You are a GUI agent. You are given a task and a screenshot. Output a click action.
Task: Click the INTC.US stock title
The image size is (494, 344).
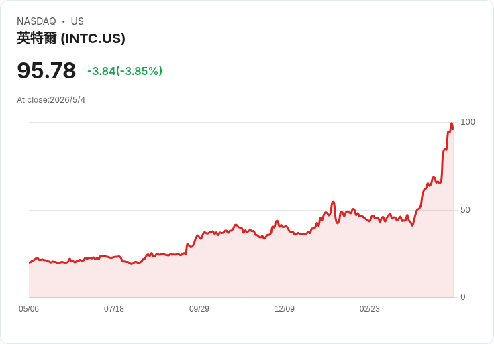click(x=71, y=38)
